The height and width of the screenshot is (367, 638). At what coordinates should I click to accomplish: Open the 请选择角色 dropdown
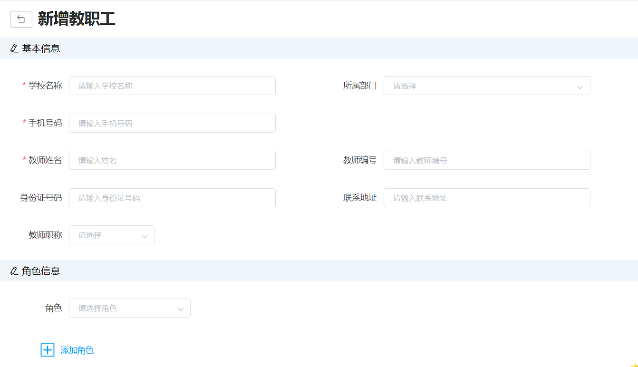[130, 308]
